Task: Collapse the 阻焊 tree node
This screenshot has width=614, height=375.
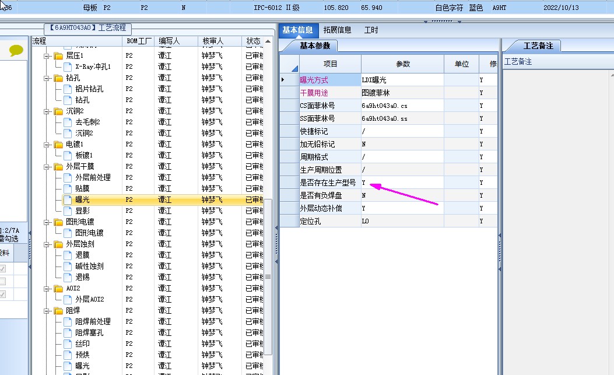Action: [46, 311]
